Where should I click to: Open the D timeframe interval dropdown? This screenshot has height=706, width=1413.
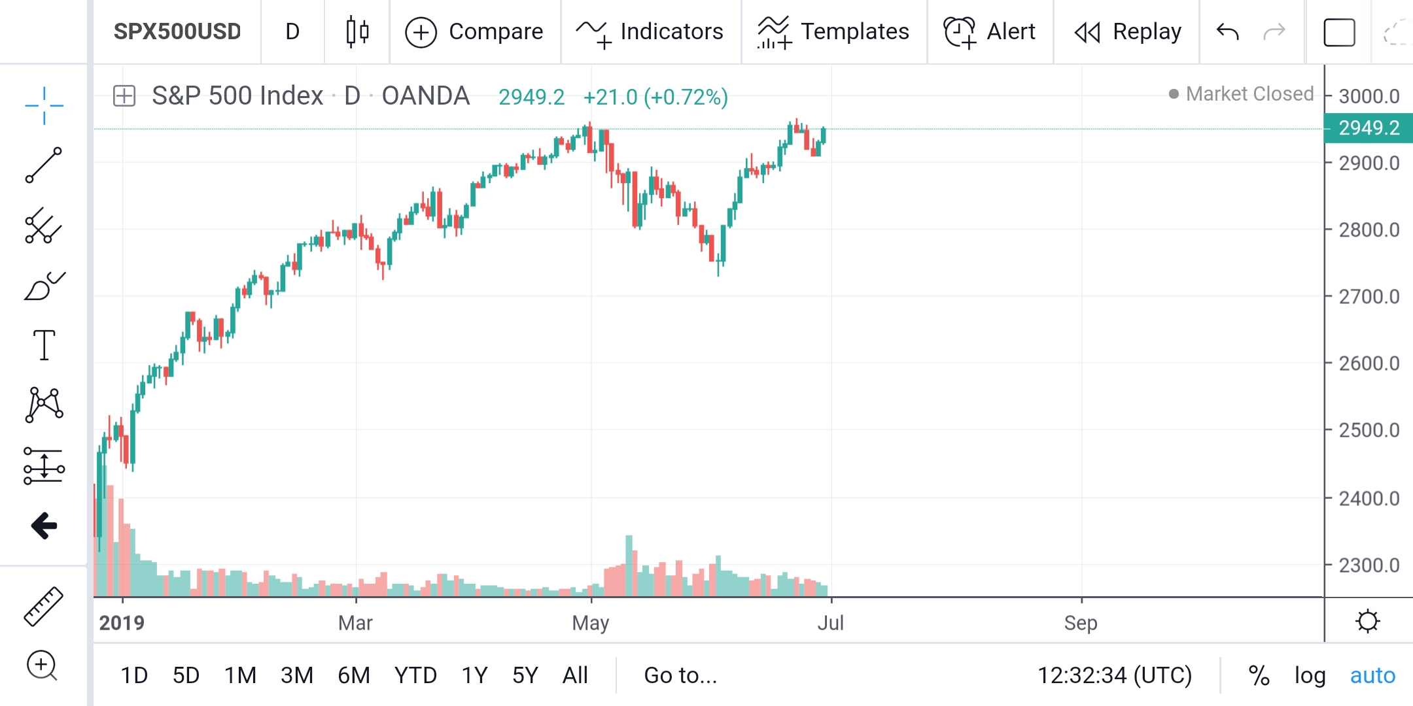[292, 31]
